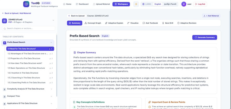Open the Quiz Drill tab
231x109 pixels.
point(168,23)
